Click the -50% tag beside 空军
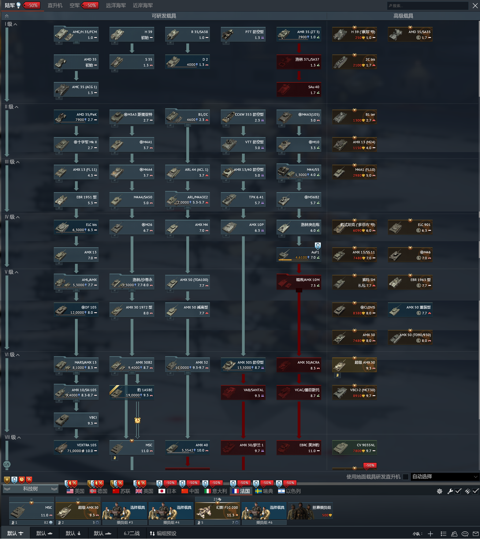Screen dimensions: 480x539 [90, 5]
